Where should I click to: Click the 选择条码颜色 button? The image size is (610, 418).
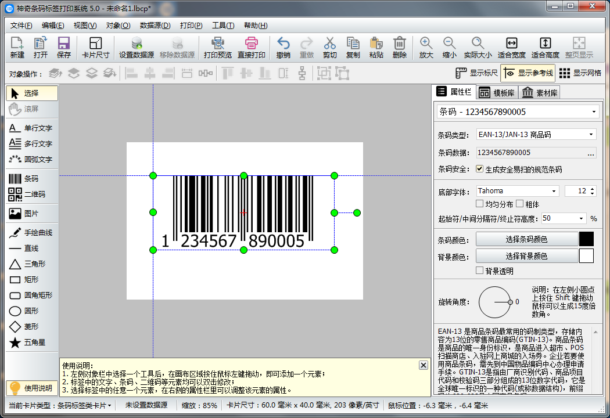tap(526, 239)
